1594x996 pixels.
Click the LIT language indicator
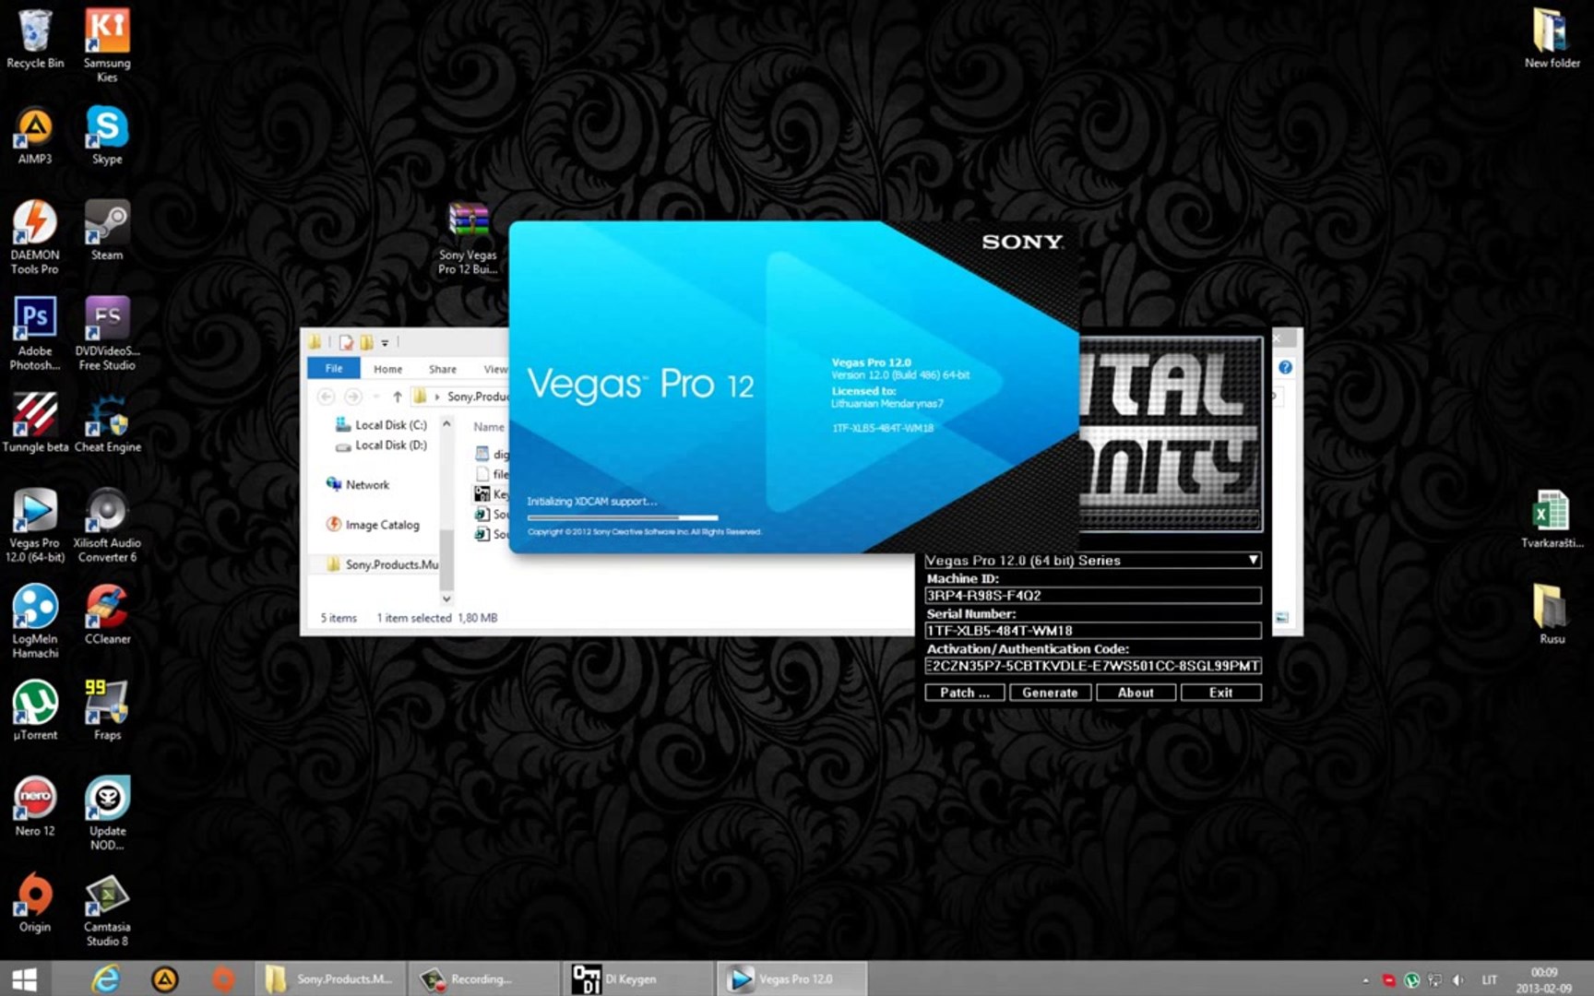[x=1489, y=980]
